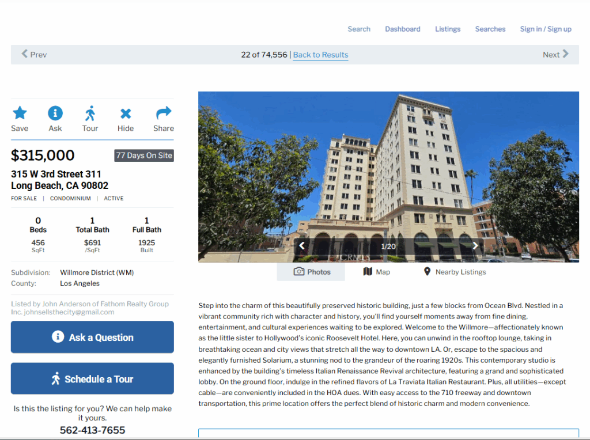
Task: Click the ACTIVE status label
Action: pyautogui.click(x=114, y=198)
